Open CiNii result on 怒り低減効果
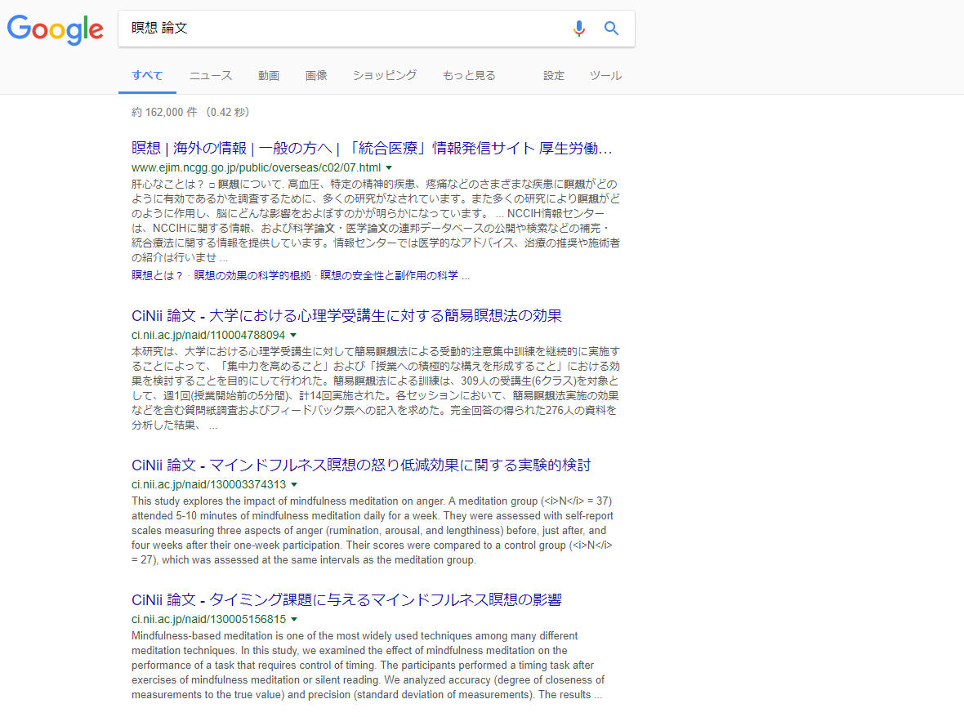This screenshot has height=717, width=964. coord(361,465)
